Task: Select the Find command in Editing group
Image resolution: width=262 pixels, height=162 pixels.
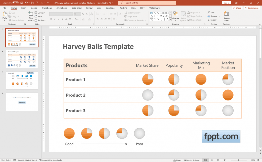Action: click(211, 12)
